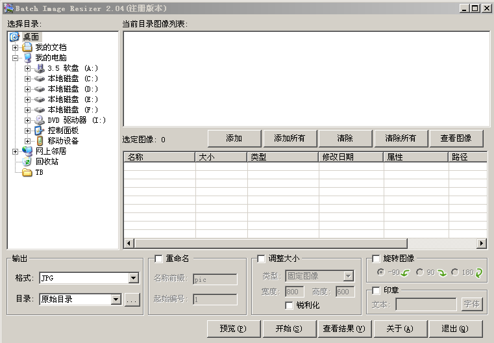The width and height of the screenshot is (494, 343).
Task: Open the output format (格式) JPG dropdown
Action: (x=134, y=278)
